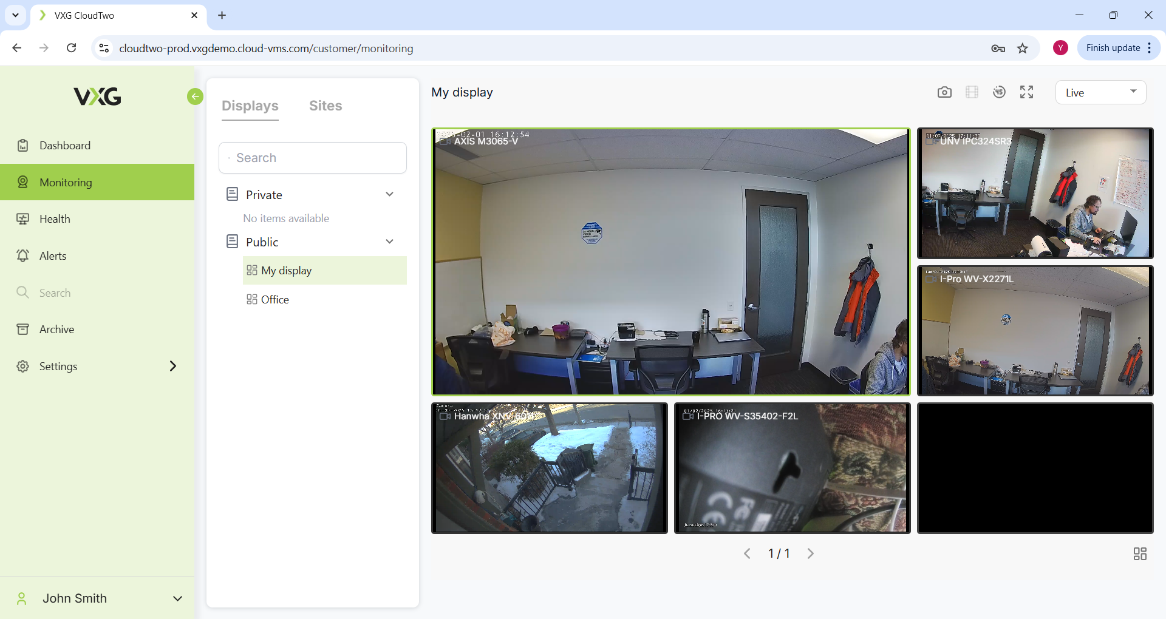Image resolution: width=1166 pixels, height=619 pixels.
Task: Open the layout grid selector icon
Action: [1140, 553]
